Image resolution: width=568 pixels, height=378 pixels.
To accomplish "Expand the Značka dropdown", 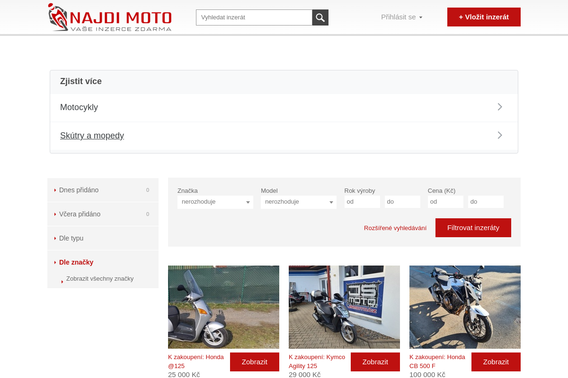I will [x=215, y=202].
